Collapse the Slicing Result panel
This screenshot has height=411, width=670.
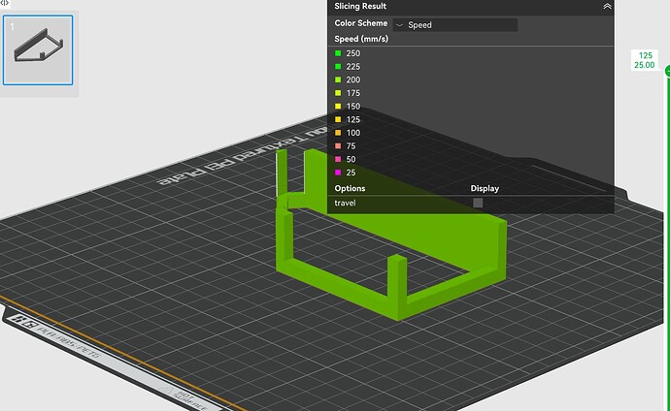tap(607, 7)
